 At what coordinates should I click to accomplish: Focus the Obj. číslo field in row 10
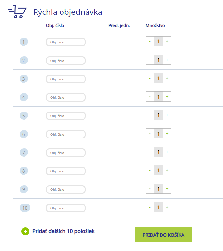pyautogui.click(x=66, y=208)
